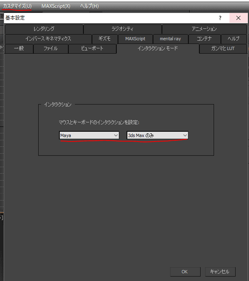This screenshot has height=281, width=249.
Task: Switch to the ラジオシティ tab
Action: click(x=122, y=29)
